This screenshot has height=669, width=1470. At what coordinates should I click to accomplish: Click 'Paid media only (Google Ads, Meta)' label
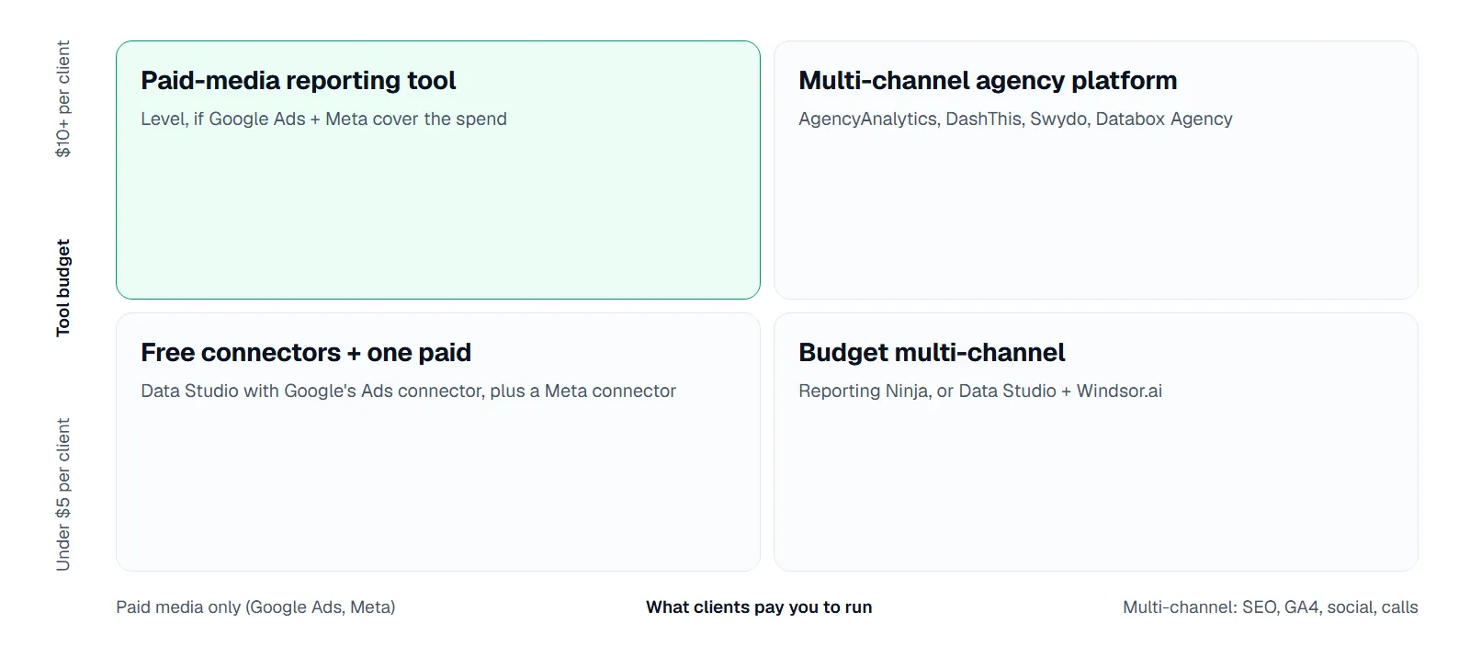(x=255, y=607)
